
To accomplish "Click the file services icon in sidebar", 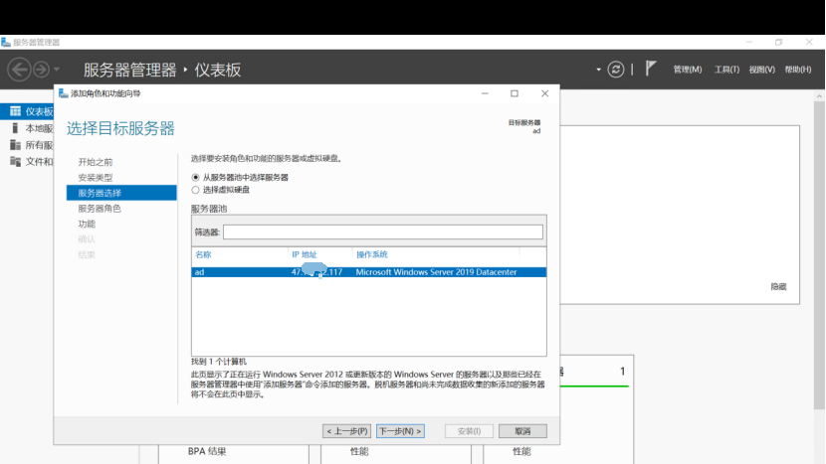I will 15,162.
